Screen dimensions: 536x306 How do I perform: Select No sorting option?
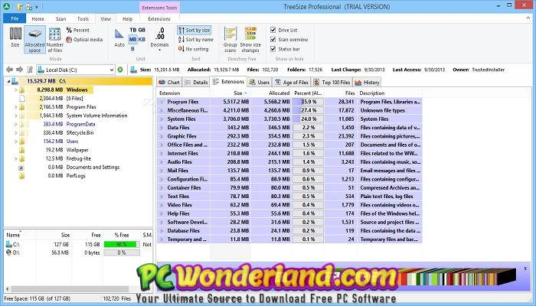193,49
